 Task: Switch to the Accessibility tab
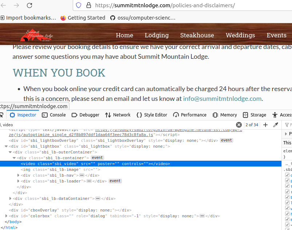point(282,115)
